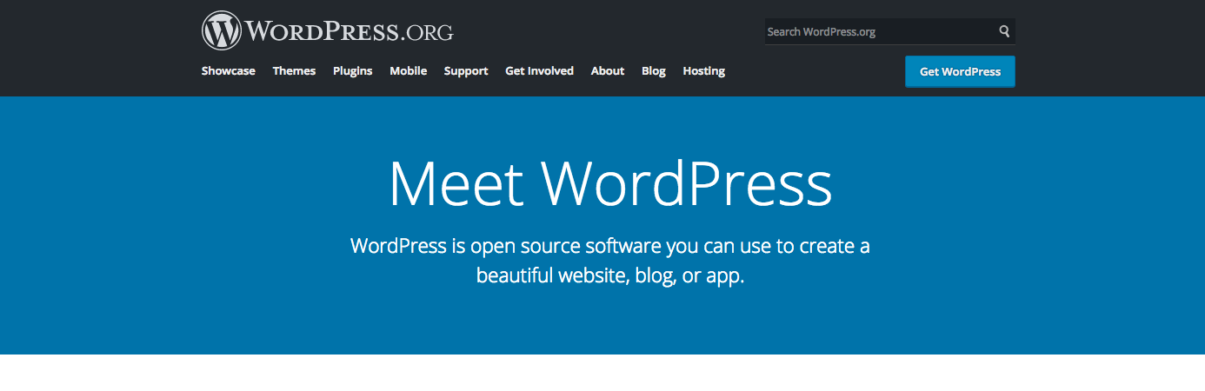Navigate to Get Involved

(x=540, y=71)
